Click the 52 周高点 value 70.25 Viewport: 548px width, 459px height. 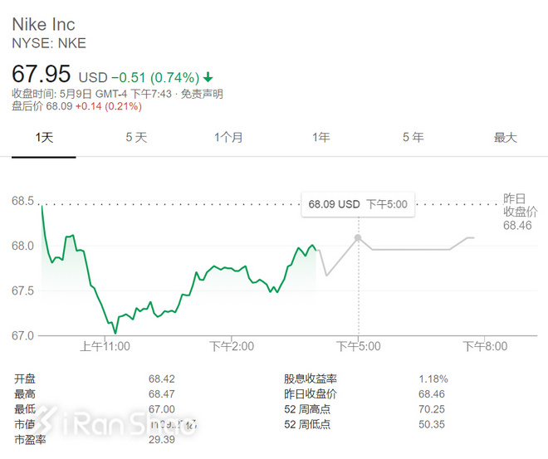(x=432, y=409)
